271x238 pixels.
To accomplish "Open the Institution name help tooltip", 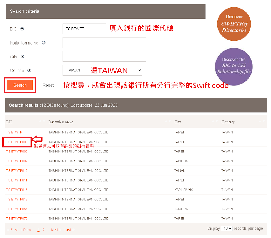I will [44, 43].
